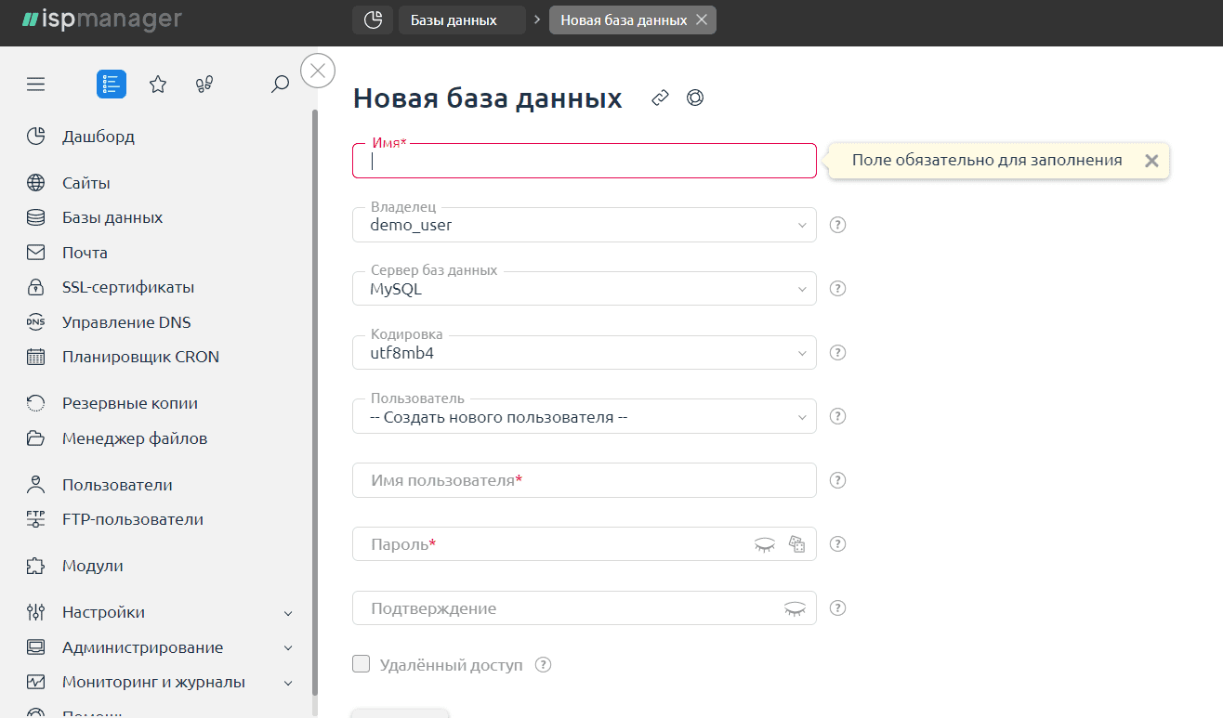The width and height of the screenshot is (1223, 718).
Task: Click Управление DNS icon
Action: (x=35, y=322)
